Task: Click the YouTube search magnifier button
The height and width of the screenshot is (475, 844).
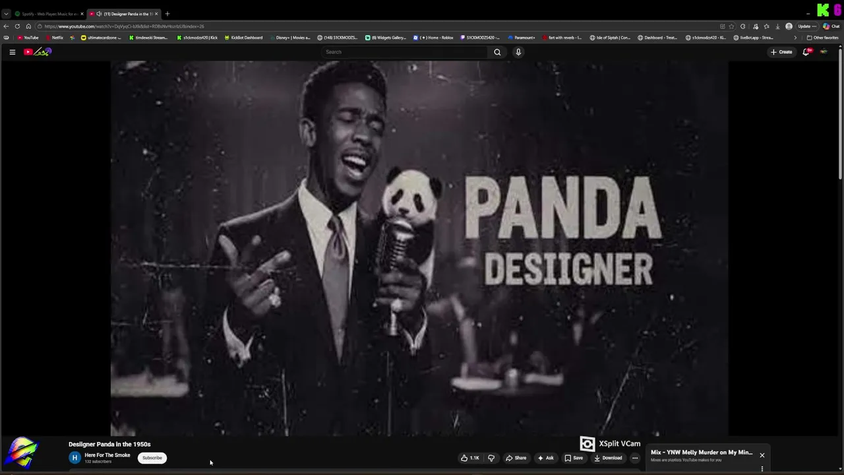Action: click(x=497, y=52)
